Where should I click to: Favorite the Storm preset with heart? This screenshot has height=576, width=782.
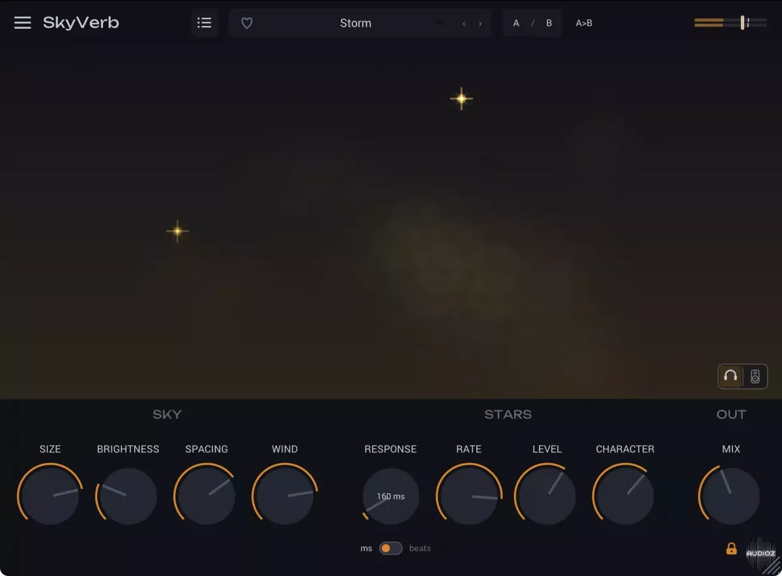[247, 23]
